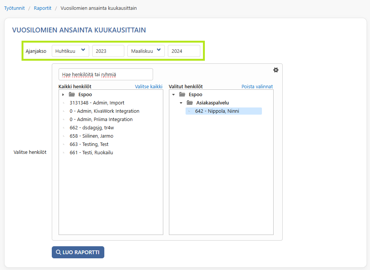Click Valitse kaikki link
Screen dimensions: 370x270
[x=149, y=86]
